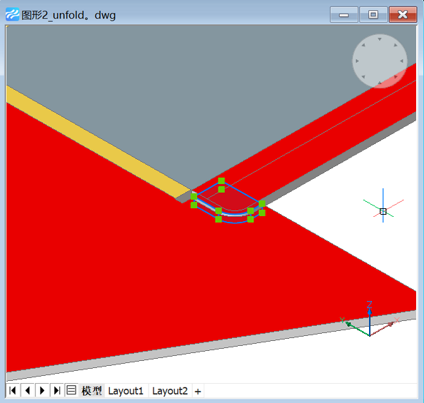Click the right arrow of view compass
The height and width of the screenshot is (403, 424).
[x=402, y=61]
